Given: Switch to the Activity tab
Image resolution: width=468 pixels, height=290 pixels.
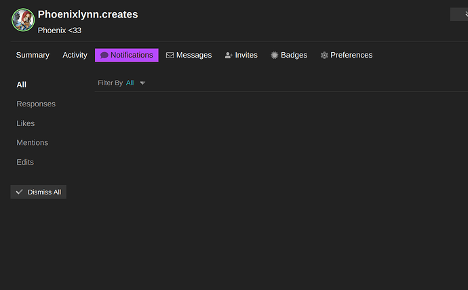Looking at the screenshot, I should click(x=75, y=55).
